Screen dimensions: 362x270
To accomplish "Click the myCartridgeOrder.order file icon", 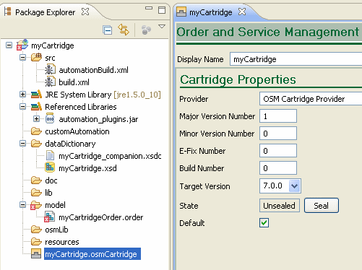I will tap(49, 217).
